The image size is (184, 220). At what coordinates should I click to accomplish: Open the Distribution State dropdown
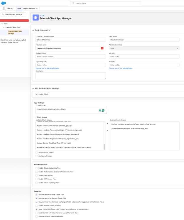click(144, 48)
